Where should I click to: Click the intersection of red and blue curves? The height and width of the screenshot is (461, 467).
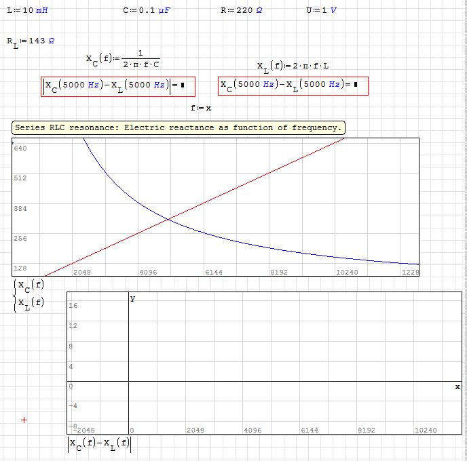(168, 218)
